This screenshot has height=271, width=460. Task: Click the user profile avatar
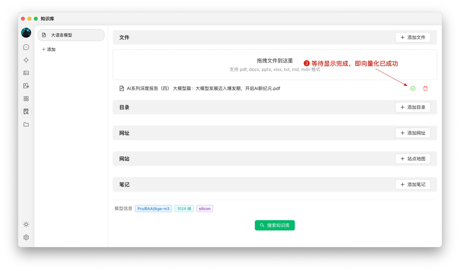click(26, 33)
